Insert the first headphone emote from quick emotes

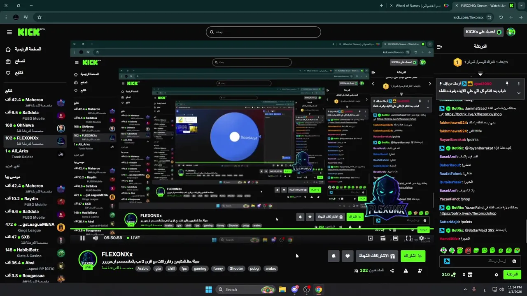pos(443,250)
